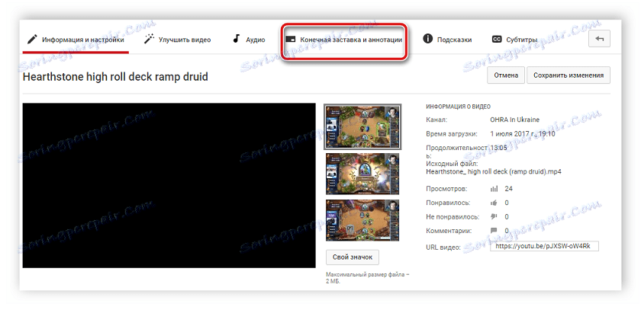Screen dimensions: 641x310
Task: Click the Канал label
Action: [x=436, y=120]
